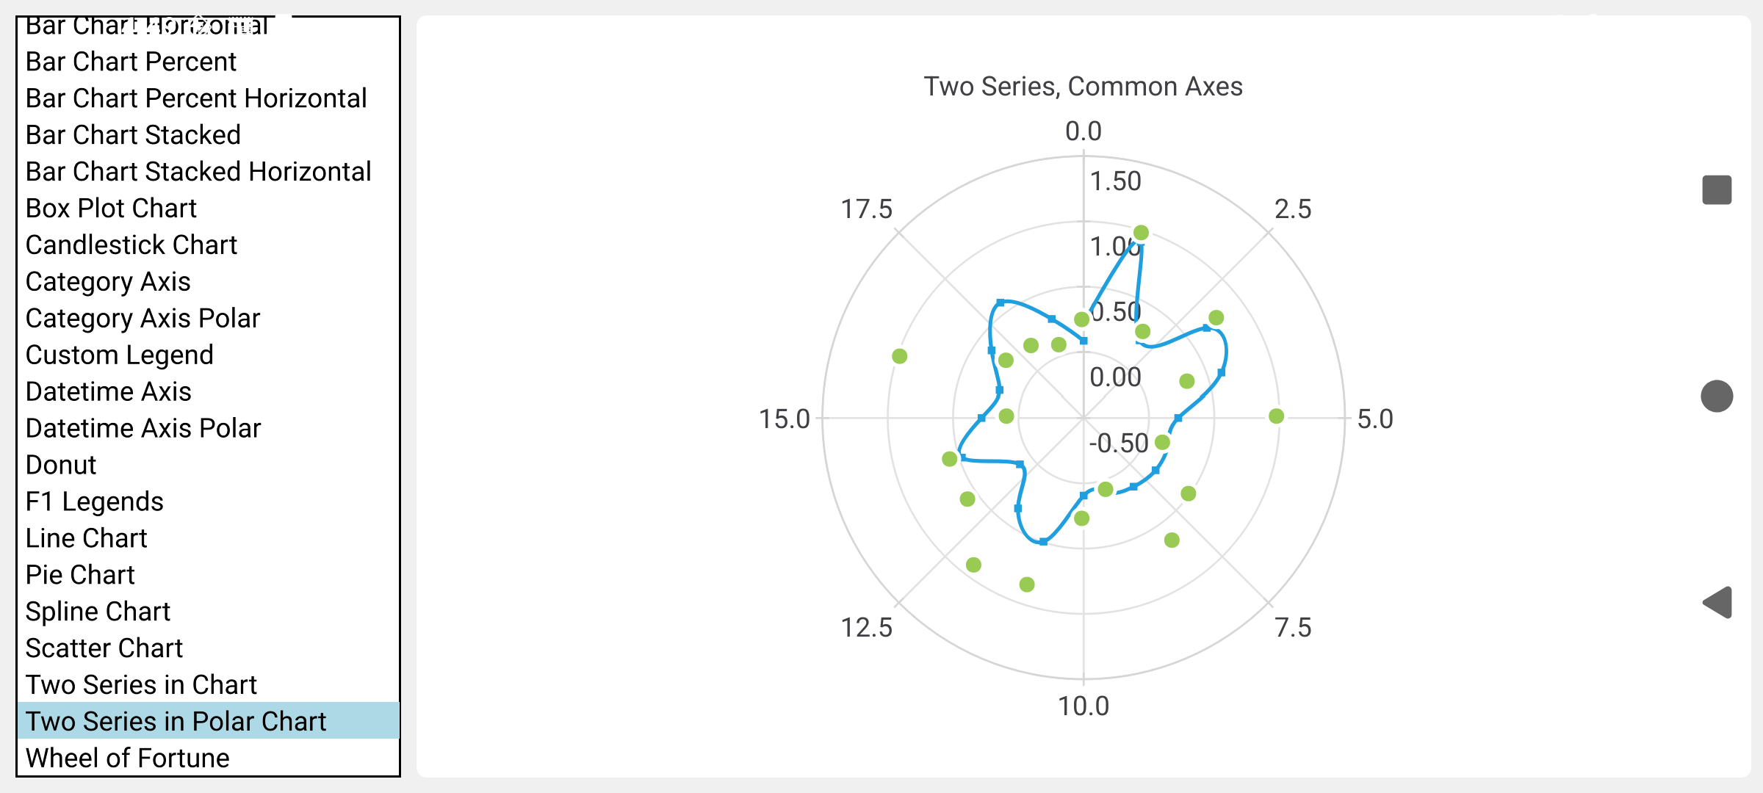Select Bar Chart Percent from the list

(131, 62)
